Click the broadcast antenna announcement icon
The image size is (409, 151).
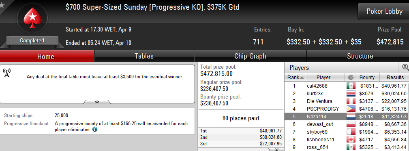pos(7,73)
